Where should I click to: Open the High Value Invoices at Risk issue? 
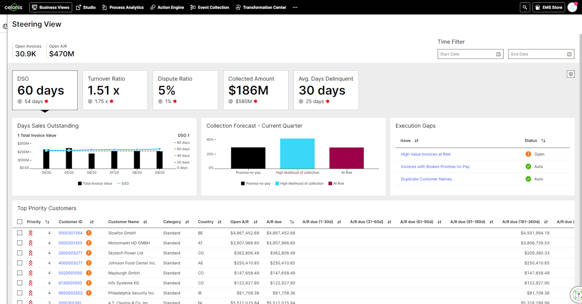click(426, 154)
